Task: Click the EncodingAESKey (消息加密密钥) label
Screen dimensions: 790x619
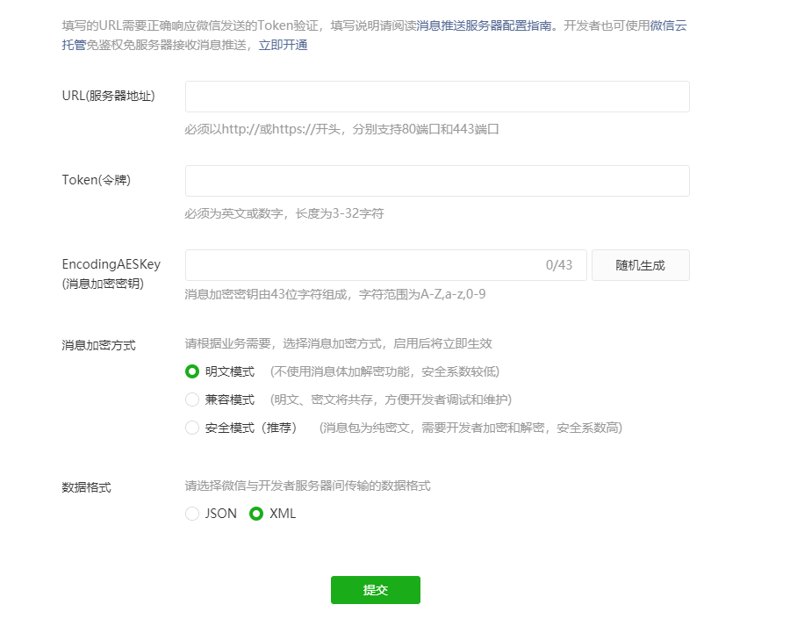Action: pos(111,274)
